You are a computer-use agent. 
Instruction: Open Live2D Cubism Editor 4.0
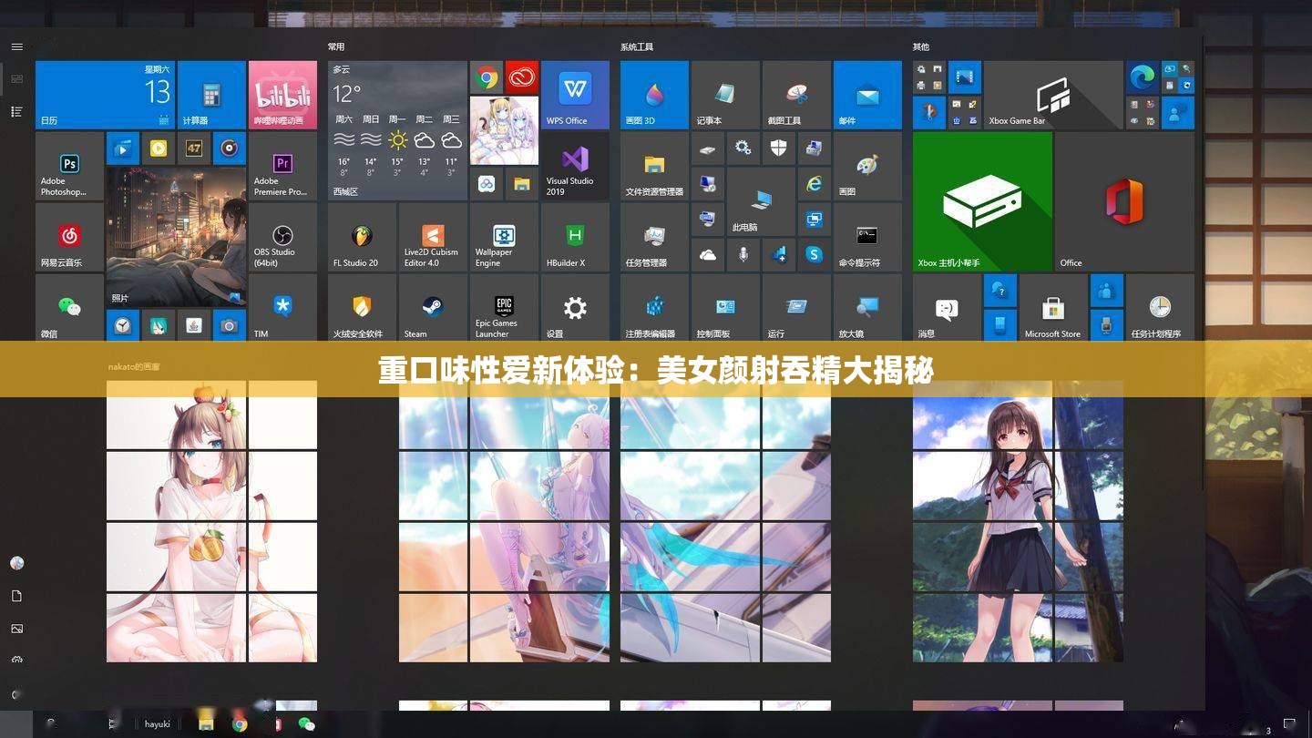pyautogui.click(x=432, y=238)
